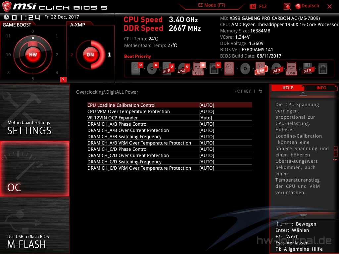Open the SETTINGS motherboard section
Screen dimensions: 339x254
coord(34,112)
